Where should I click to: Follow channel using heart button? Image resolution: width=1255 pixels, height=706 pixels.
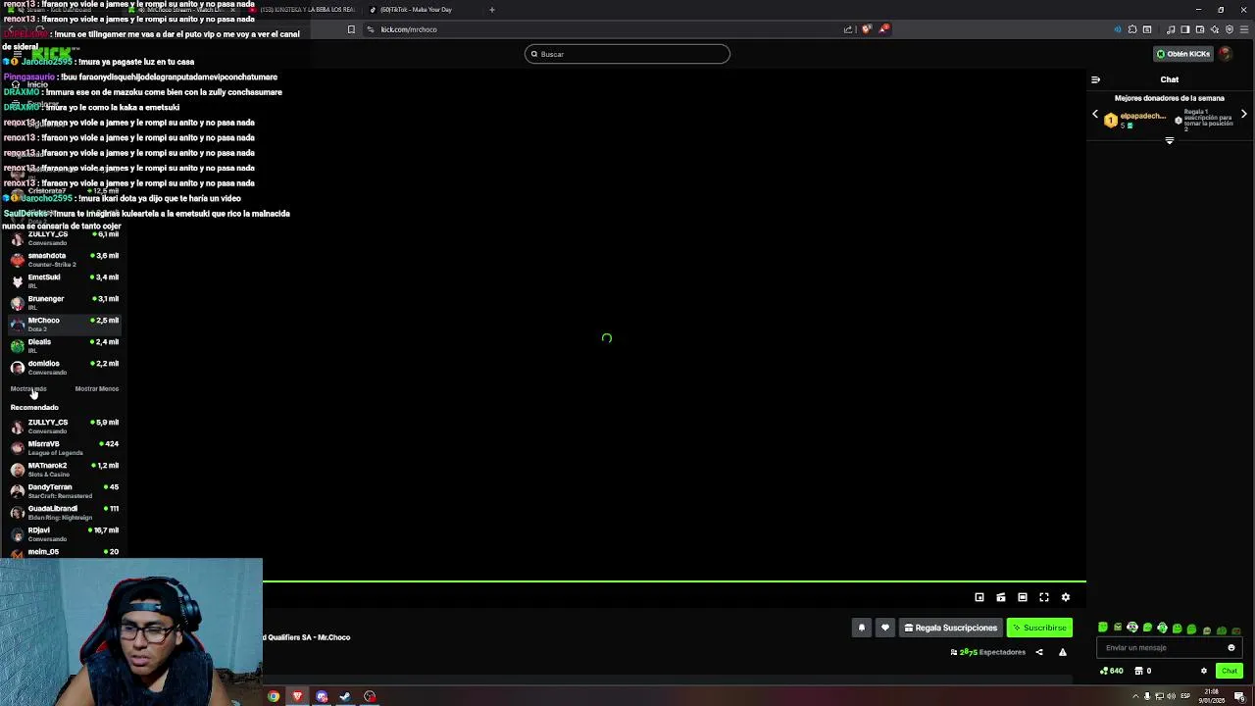click(x=885, y=628)
